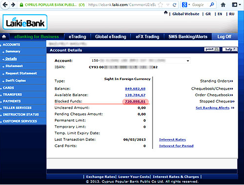Click the browser address bar

(122, 5)
